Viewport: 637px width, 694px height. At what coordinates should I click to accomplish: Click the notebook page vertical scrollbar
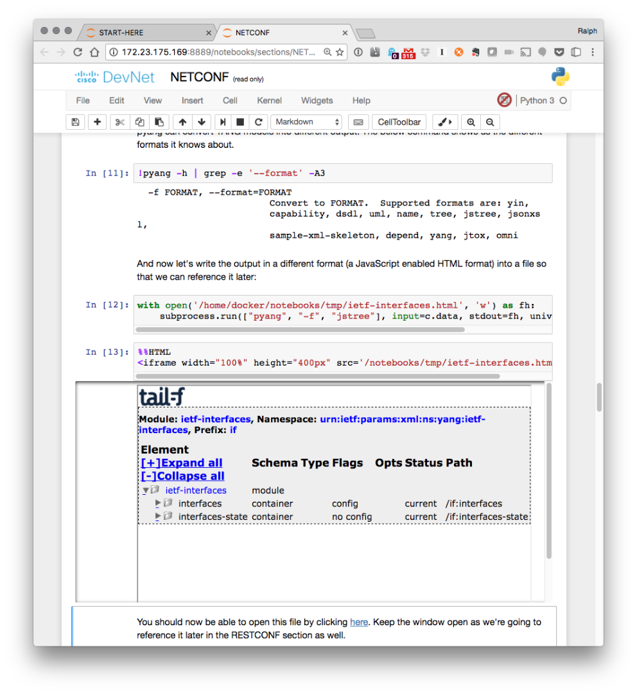(x=599, y=397)
